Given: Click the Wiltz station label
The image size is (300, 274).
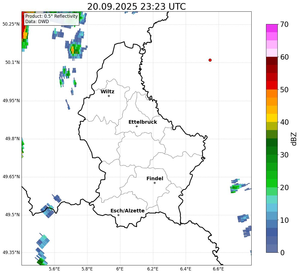Looking at the screenshot, I should tap(107, 92).
